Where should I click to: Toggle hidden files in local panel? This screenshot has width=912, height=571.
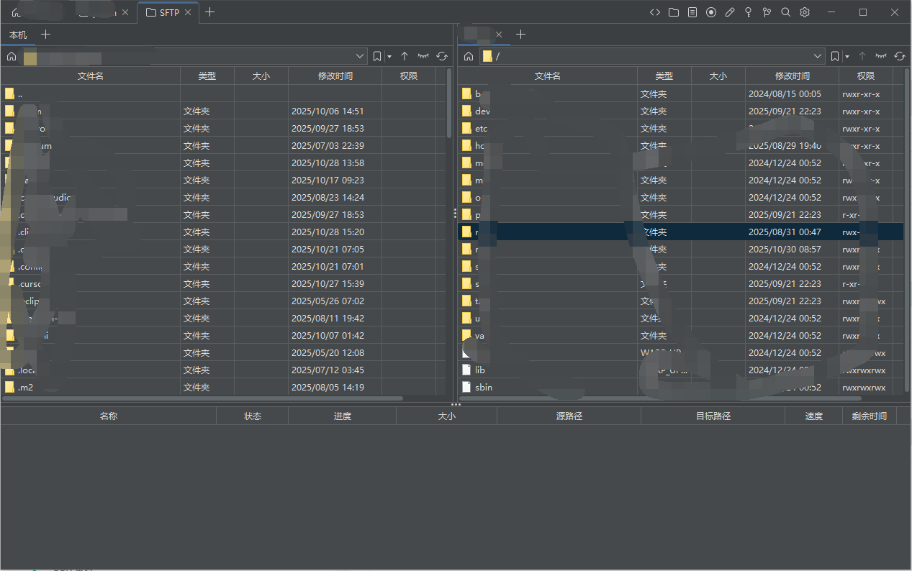pos(423,56)
